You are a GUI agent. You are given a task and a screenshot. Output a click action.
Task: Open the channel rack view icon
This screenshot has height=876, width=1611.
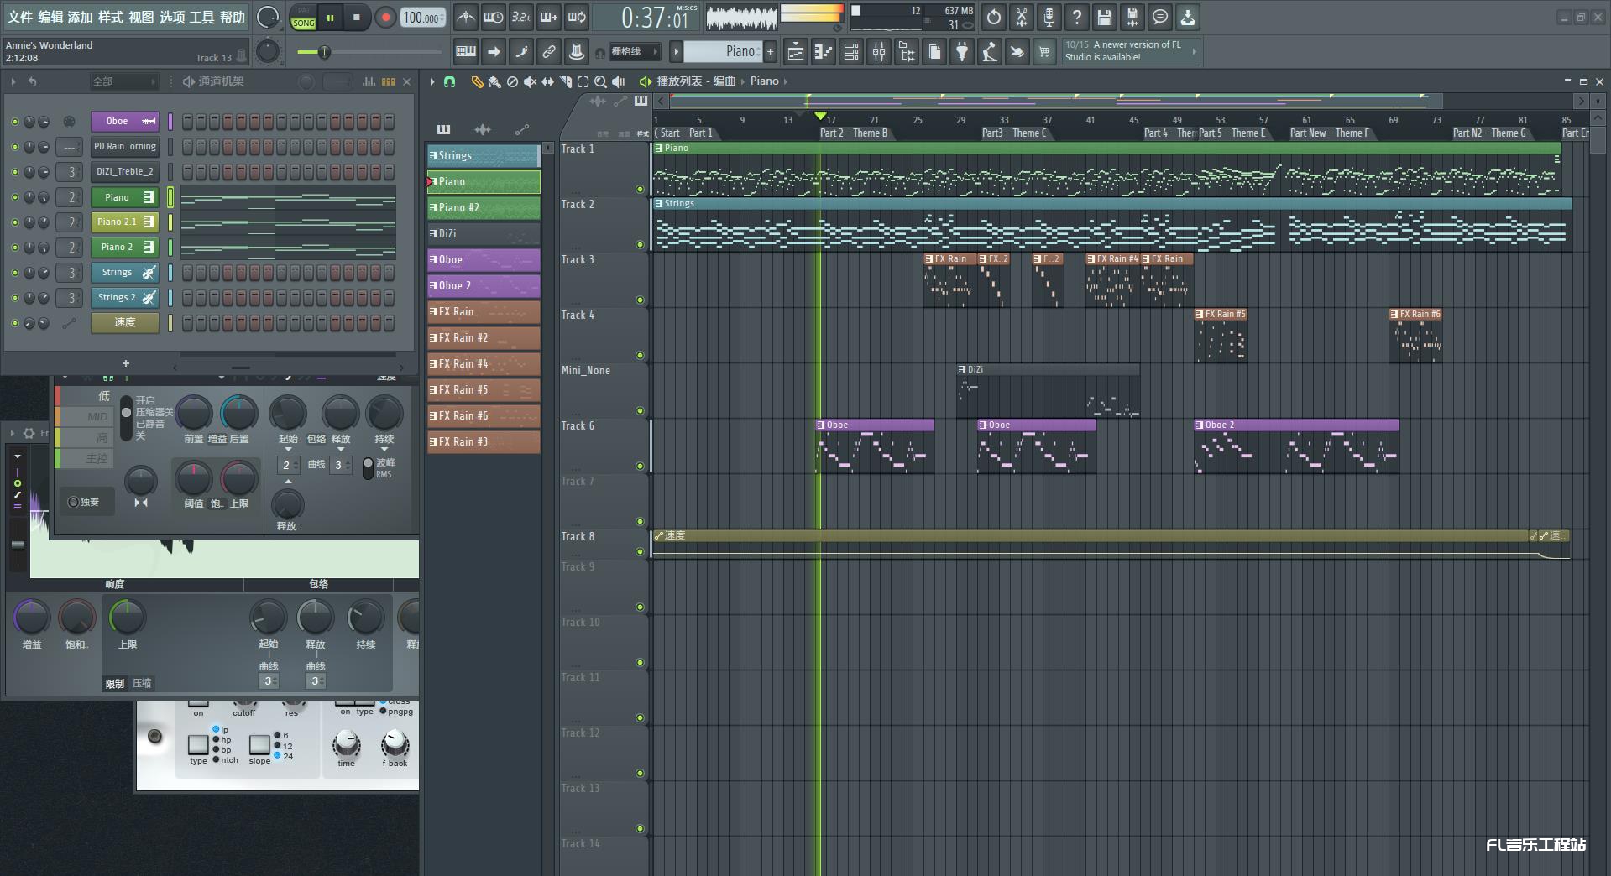click(x=851, y=52)
